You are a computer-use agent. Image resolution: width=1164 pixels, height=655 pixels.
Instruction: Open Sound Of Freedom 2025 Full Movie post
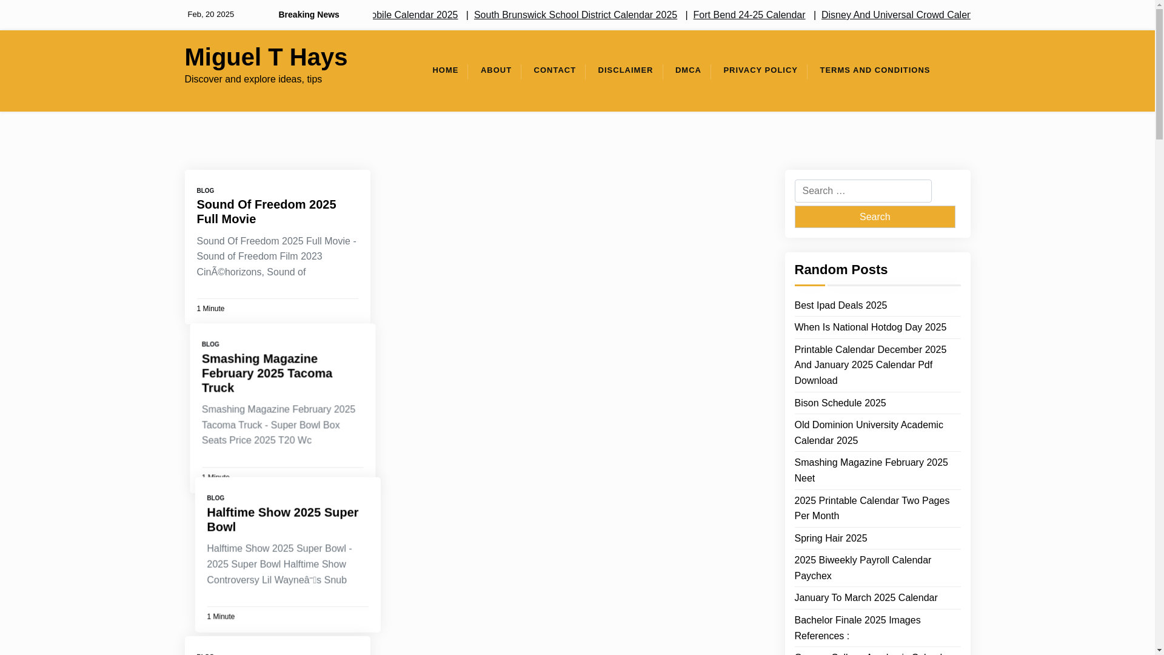266,212
